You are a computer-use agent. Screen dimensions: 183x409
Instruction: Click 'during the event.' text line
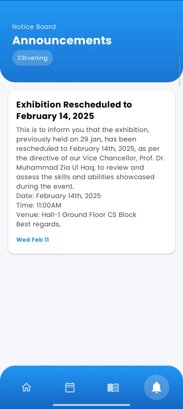pos(45,186)
